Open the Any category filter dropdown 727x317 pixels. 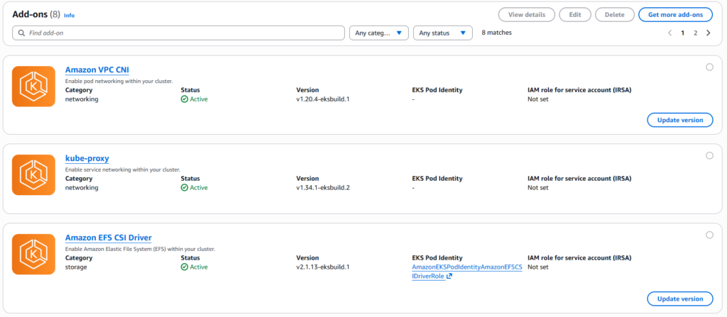pos(379,33)
